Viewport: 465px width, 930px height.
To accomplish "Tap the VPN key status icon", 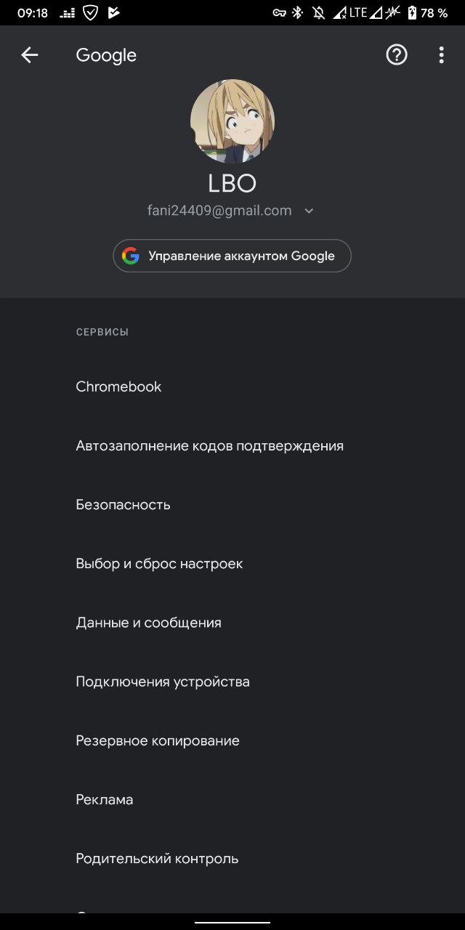I will (x=279, y=13).
